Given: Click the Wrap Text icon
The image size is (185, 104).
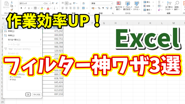Looking at the screenshot, I should (x=84, y=3).
